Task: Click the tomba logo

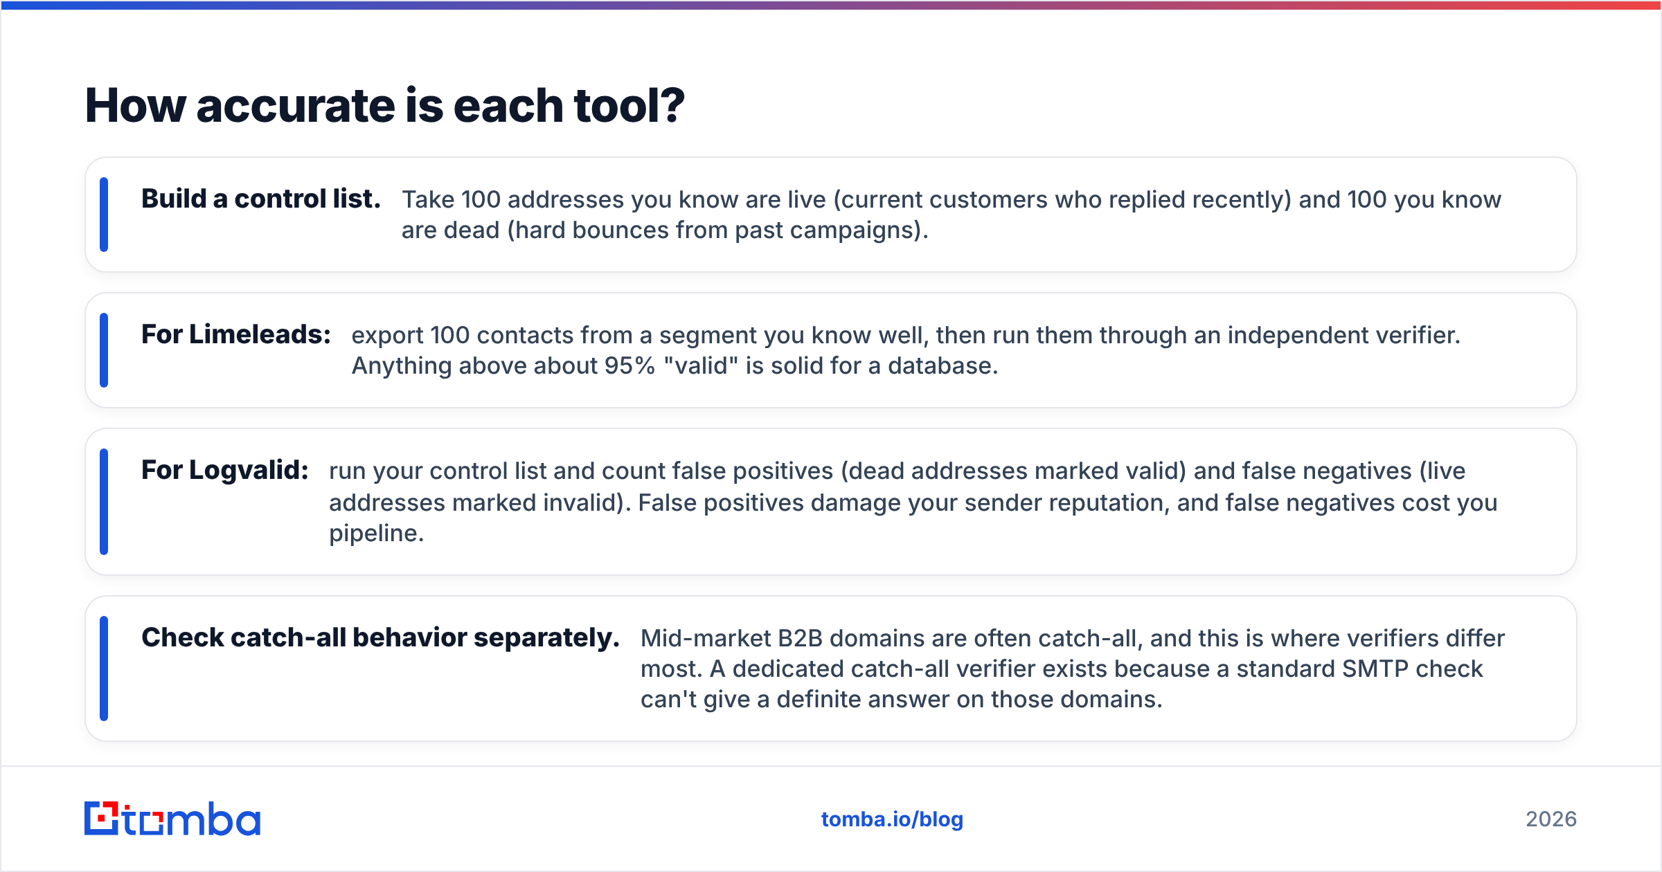Action: click(x=172, y=819)
